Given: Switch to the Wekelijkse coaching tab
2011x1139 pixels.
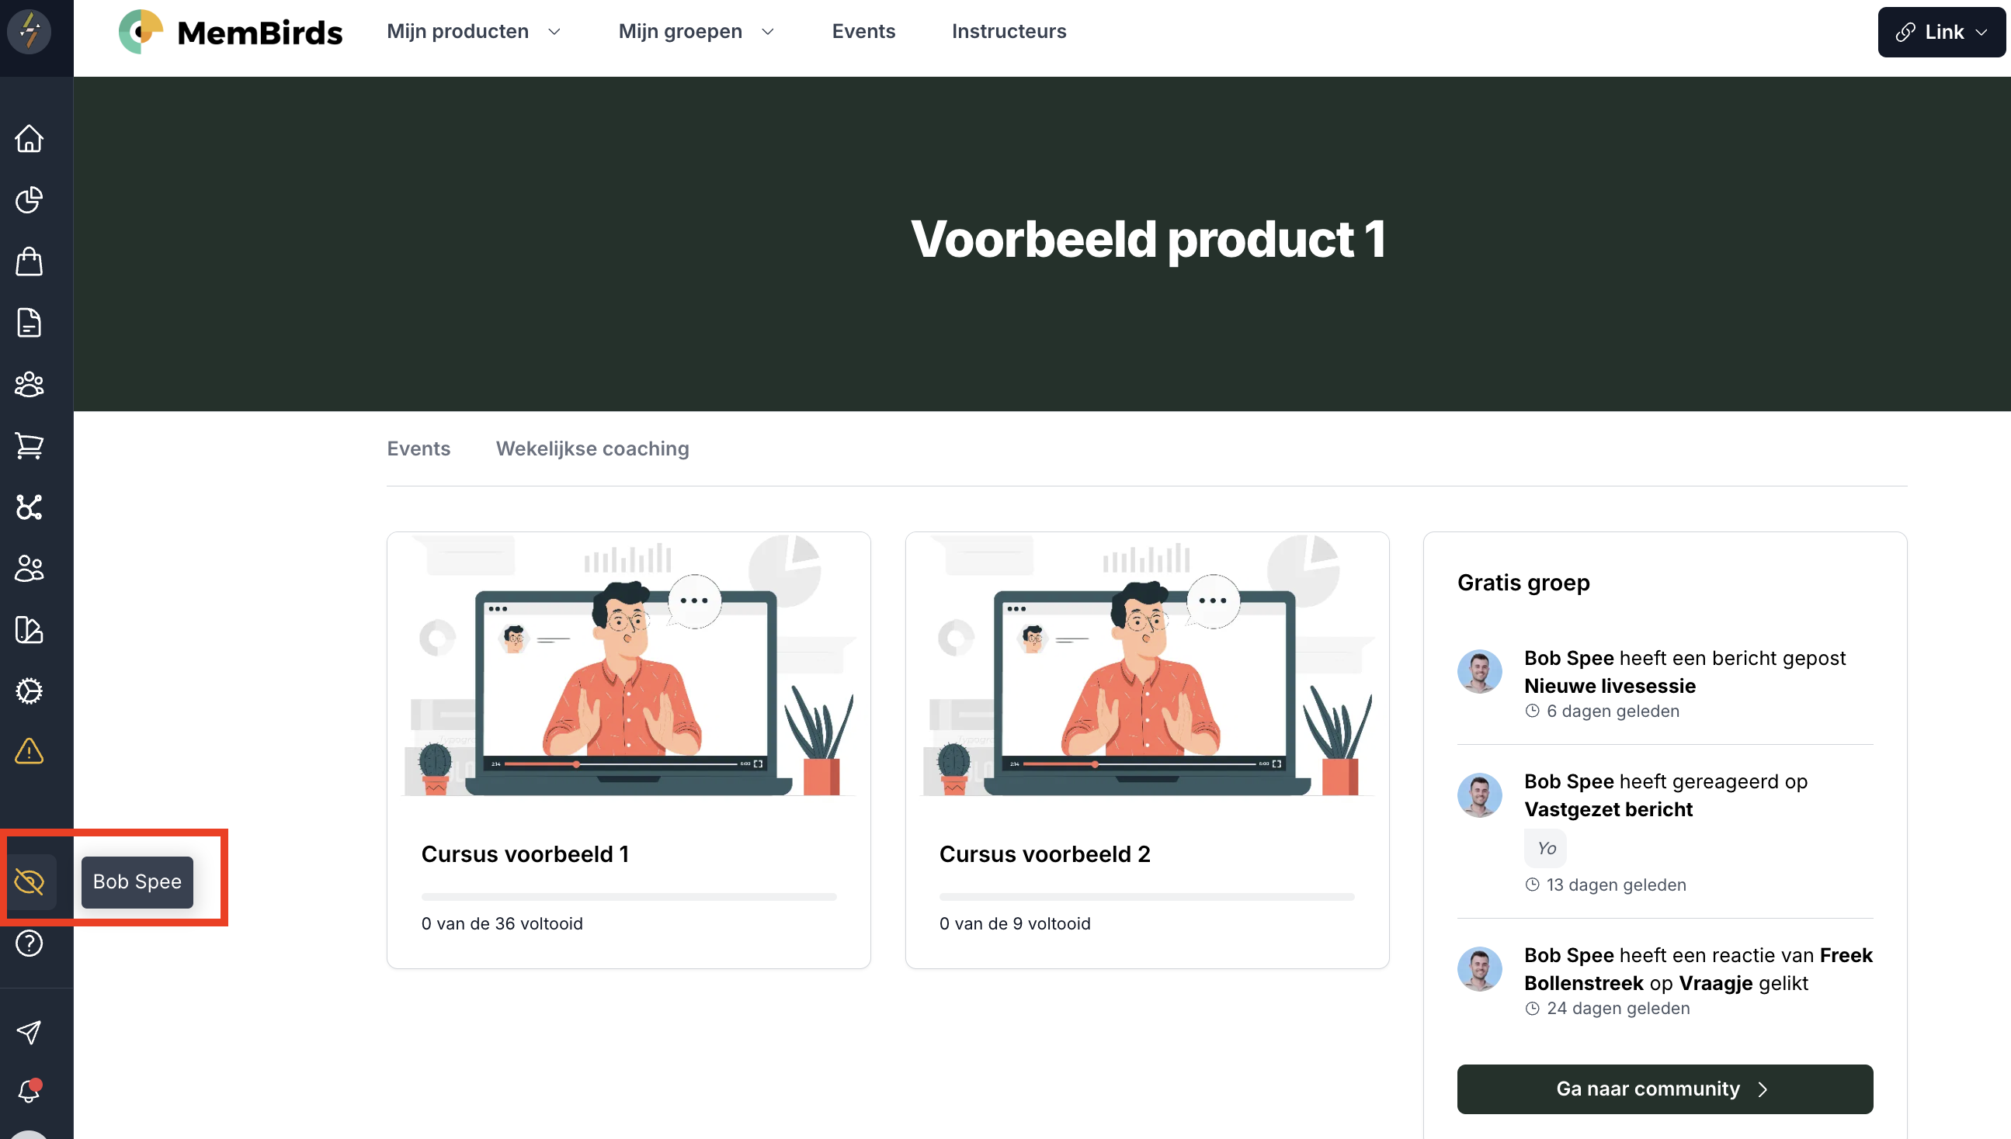Looking at the screenshot, I should (592, 448).
